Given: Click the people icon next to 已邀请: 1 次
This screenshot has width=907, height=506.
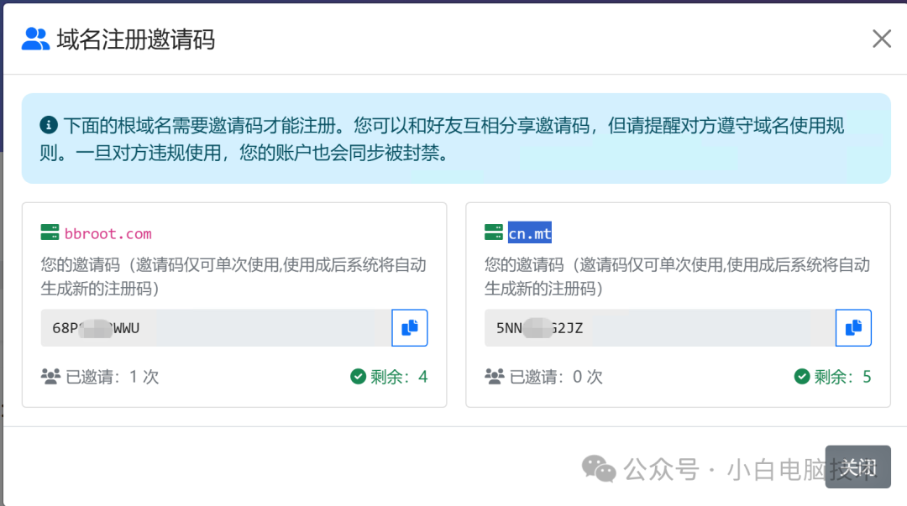Looking at the screenshot, I should (50, 377).
